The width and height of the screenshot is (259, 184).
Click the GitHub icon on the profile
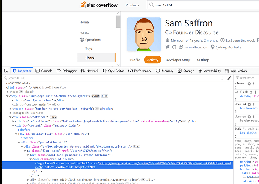pos(174,47)
